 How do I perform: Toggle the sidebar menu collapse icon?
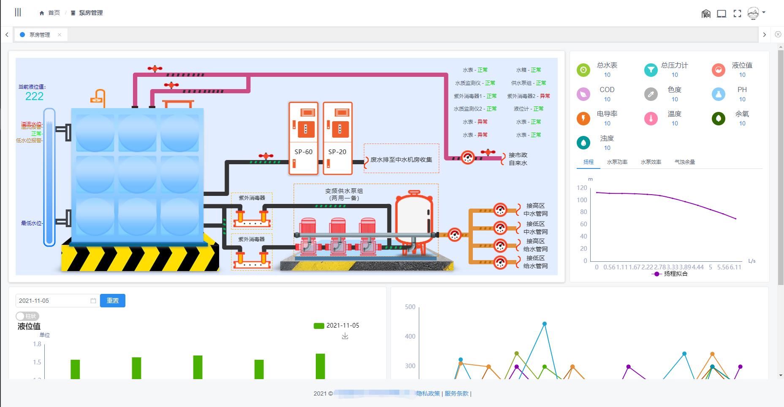[x=18, y=13]
